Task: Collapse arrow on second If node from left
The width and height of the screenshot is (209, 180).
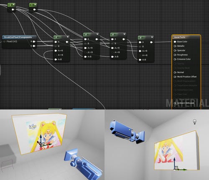Action: pyautogui.click(x=97, y=34)
